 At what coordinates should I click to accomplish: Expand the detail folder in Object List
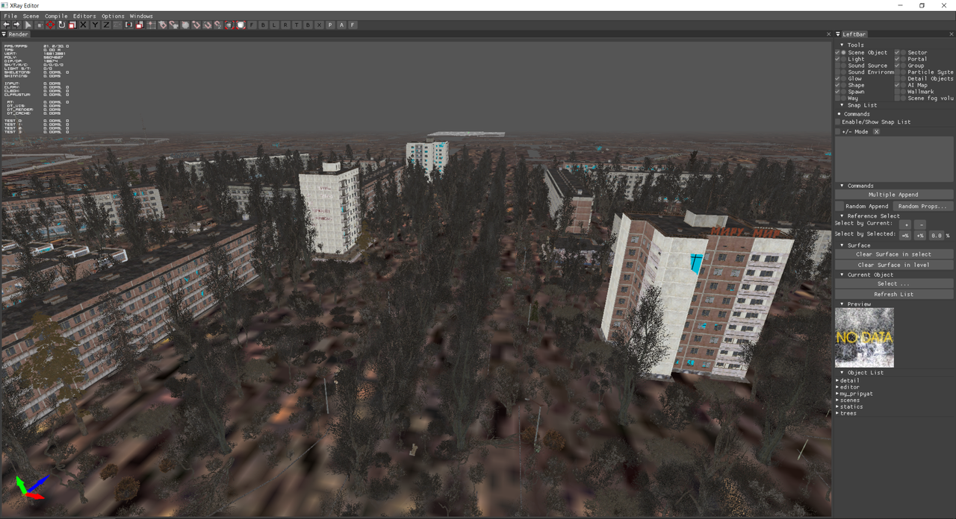[x=837, y=381]
